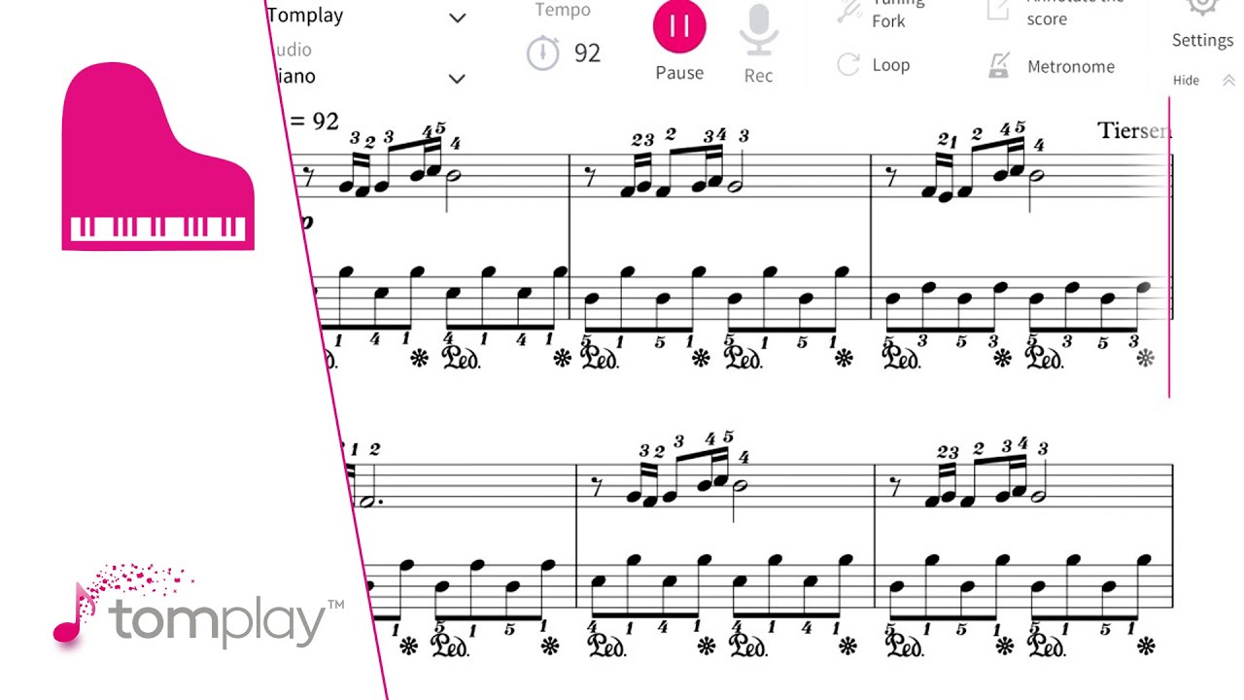Expand the Tomplay dropdown
This screenshot has width=1244, height=700.
457,17
